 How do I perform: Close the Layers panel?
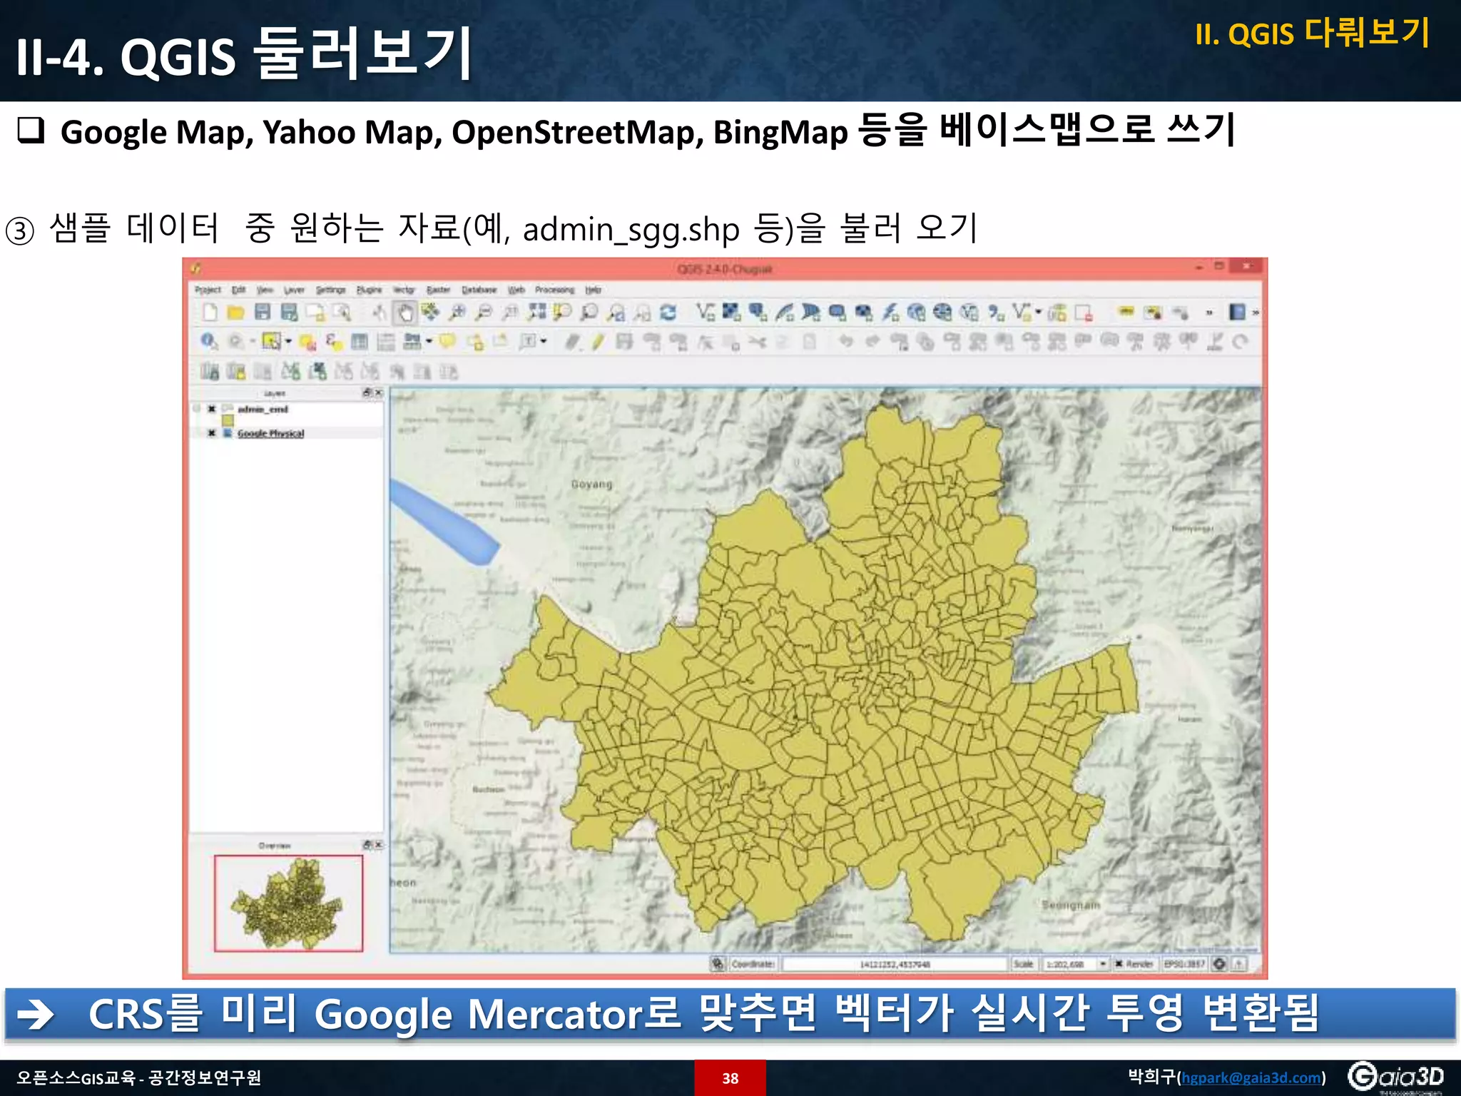379,393
